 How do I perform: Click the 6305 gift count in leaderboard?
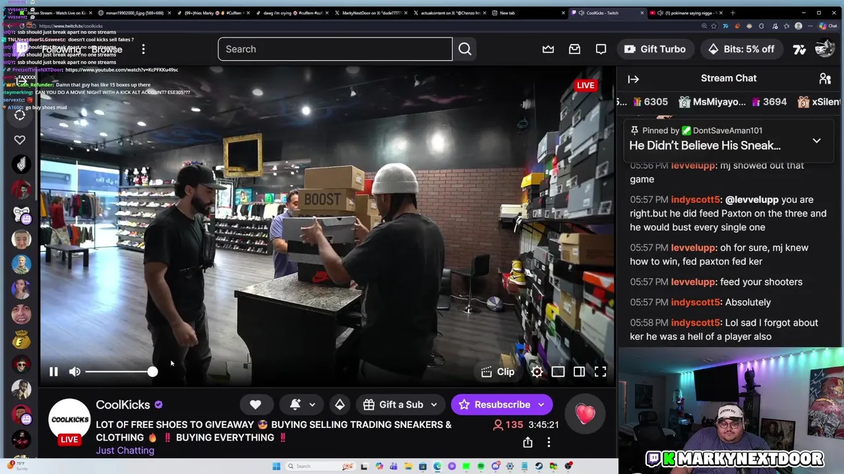[649, 102]
